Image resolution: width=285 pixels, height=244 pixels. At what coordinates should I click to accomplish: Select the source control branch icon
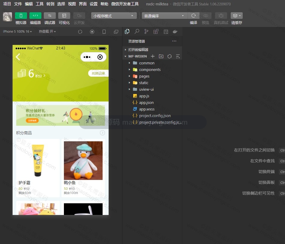pos(146,31)
